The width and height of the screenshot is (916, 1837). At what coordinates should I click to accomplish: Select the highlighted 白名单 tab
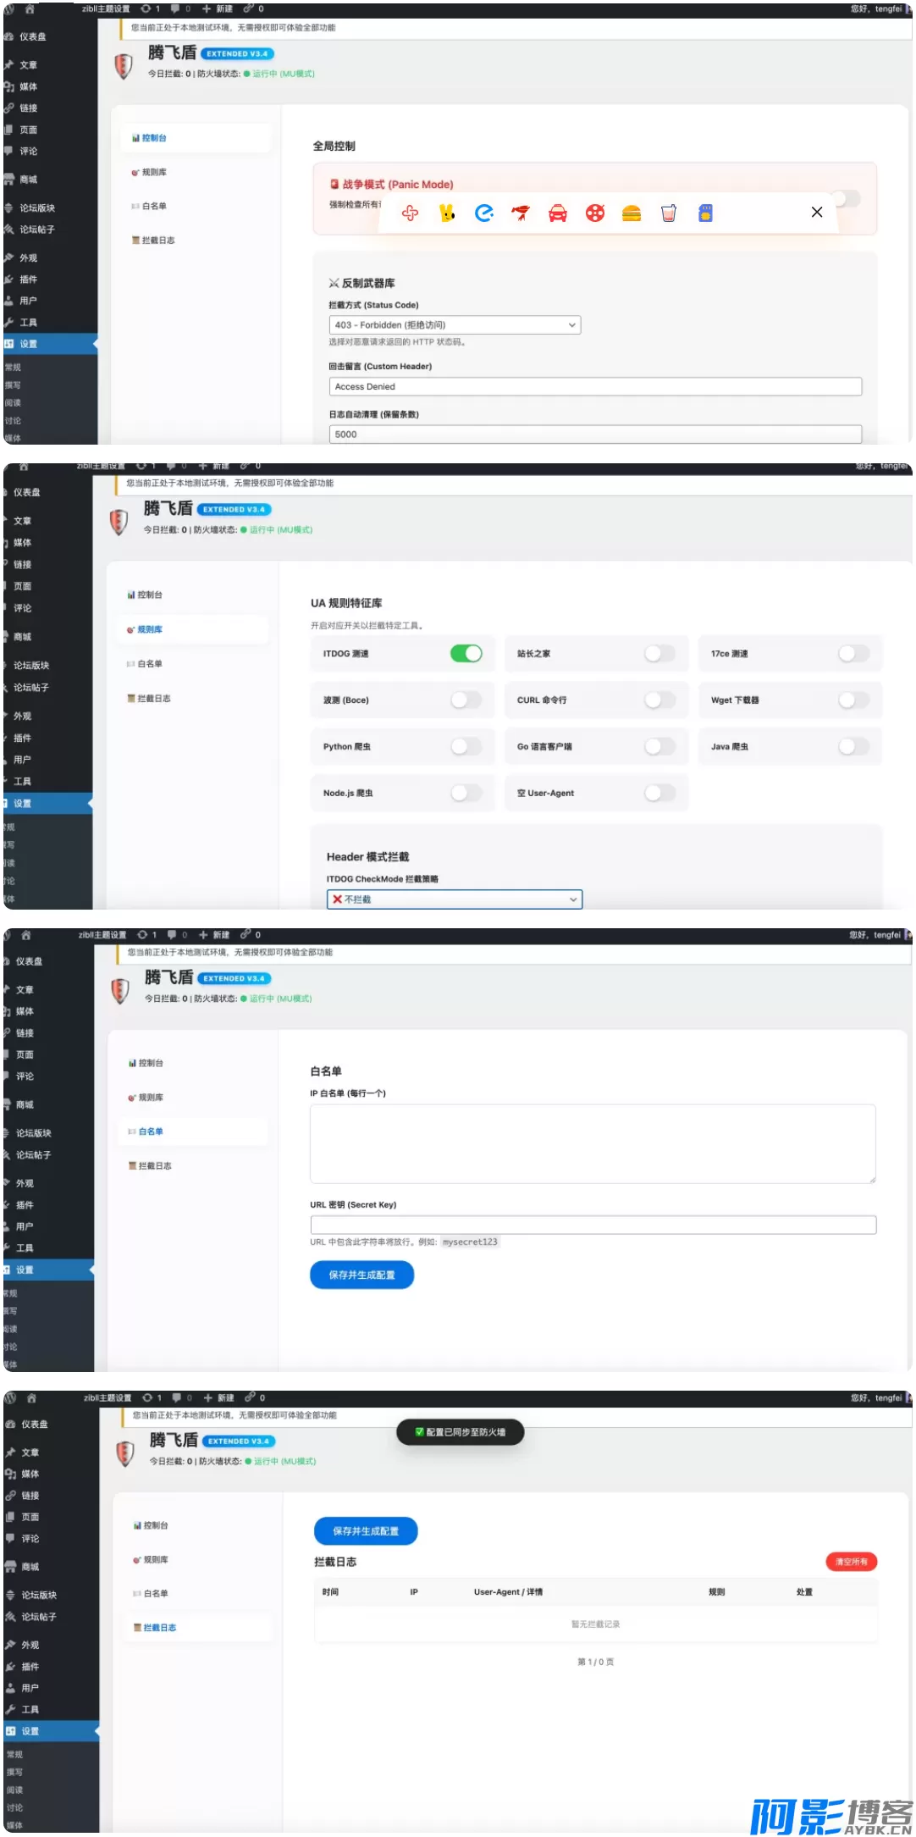pyautogui.click(x=151, y=1132)
